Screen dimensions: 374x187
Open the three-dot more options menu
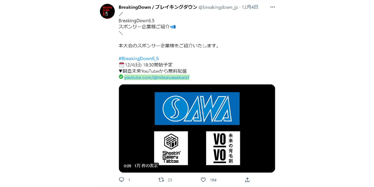pyautogui.click(x=272, y=7)
